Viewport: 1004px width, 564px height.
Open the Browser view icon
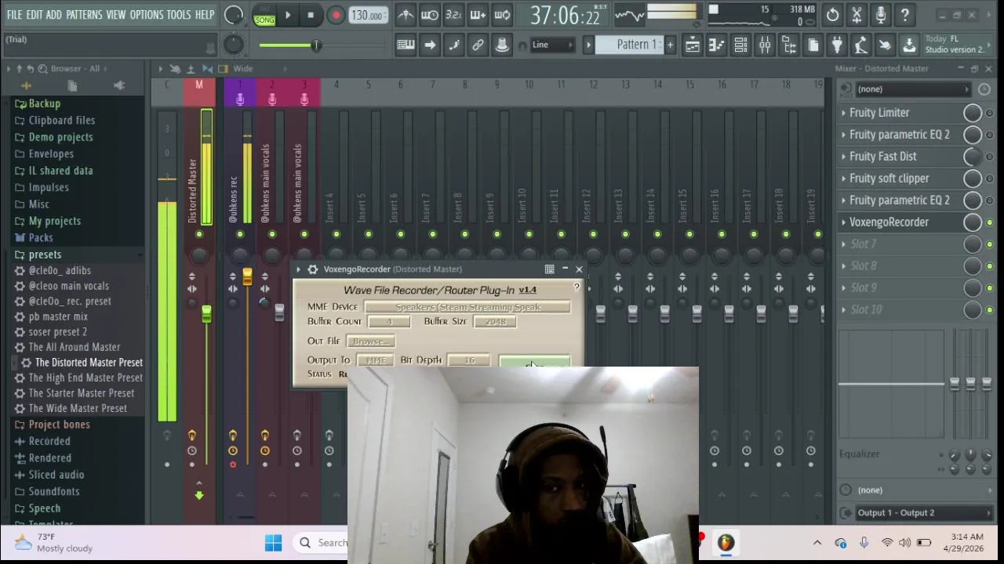pos(789,45)
